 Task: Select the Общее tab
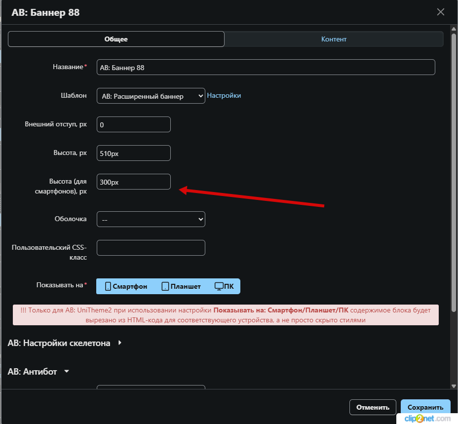116,39
